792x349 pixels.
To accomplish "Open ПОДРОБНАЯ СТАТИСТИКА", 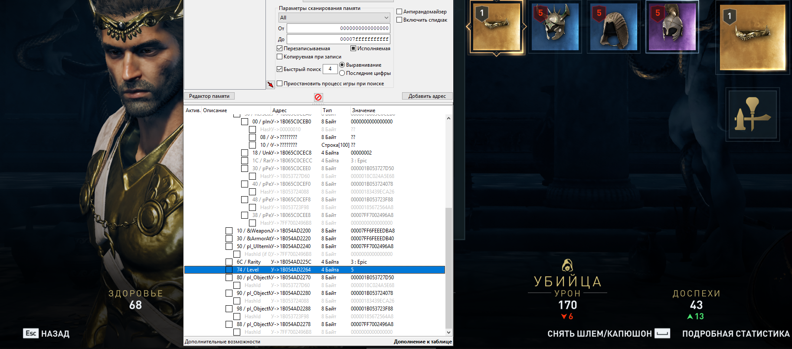I will pos(736,334).
